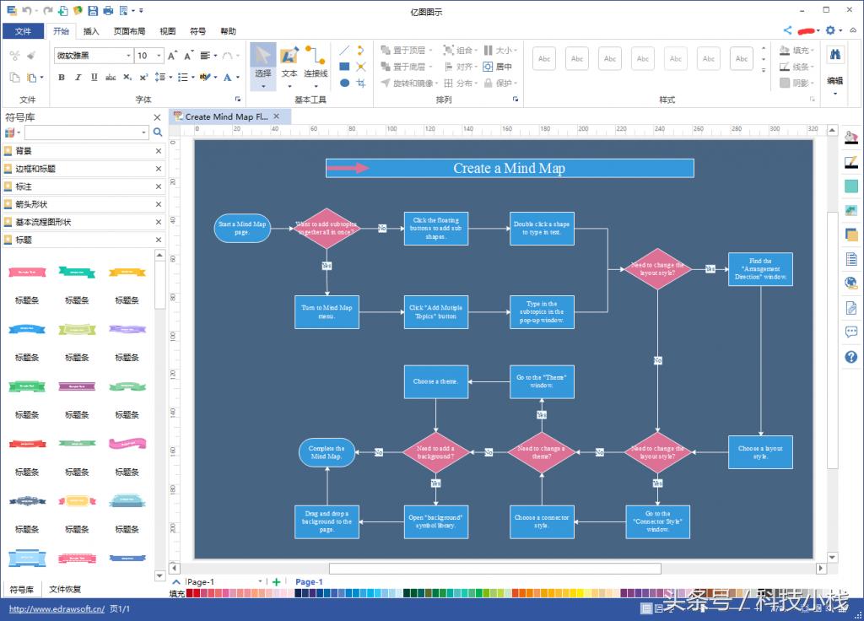Click the print icon in quick access toolbar

coord(108,10)
